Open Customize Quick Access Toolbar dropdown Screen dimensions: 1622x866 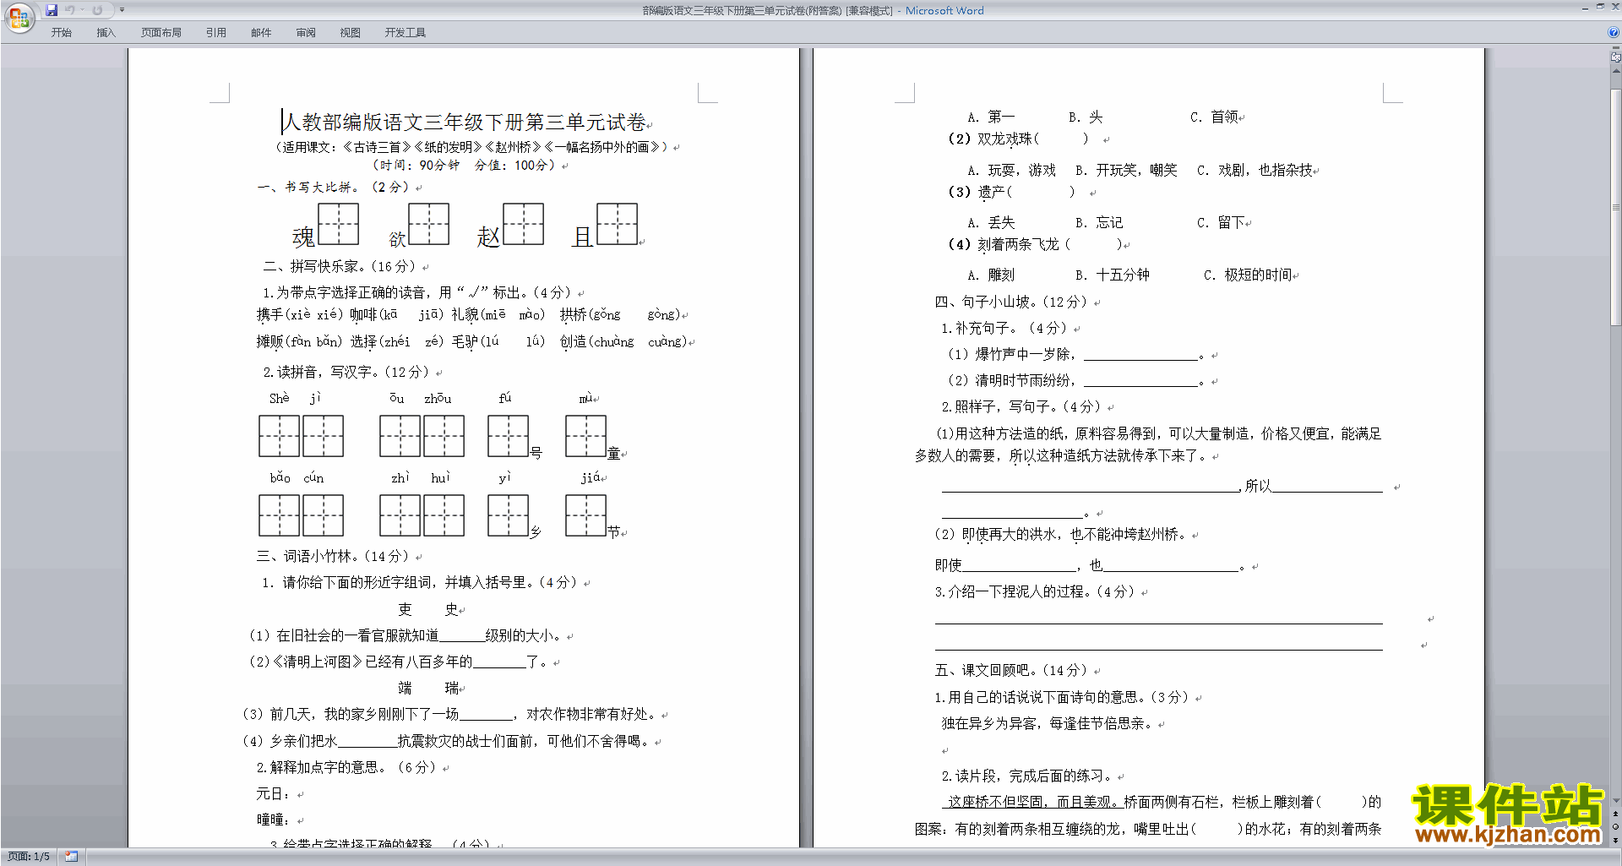[x=122, y=10]
